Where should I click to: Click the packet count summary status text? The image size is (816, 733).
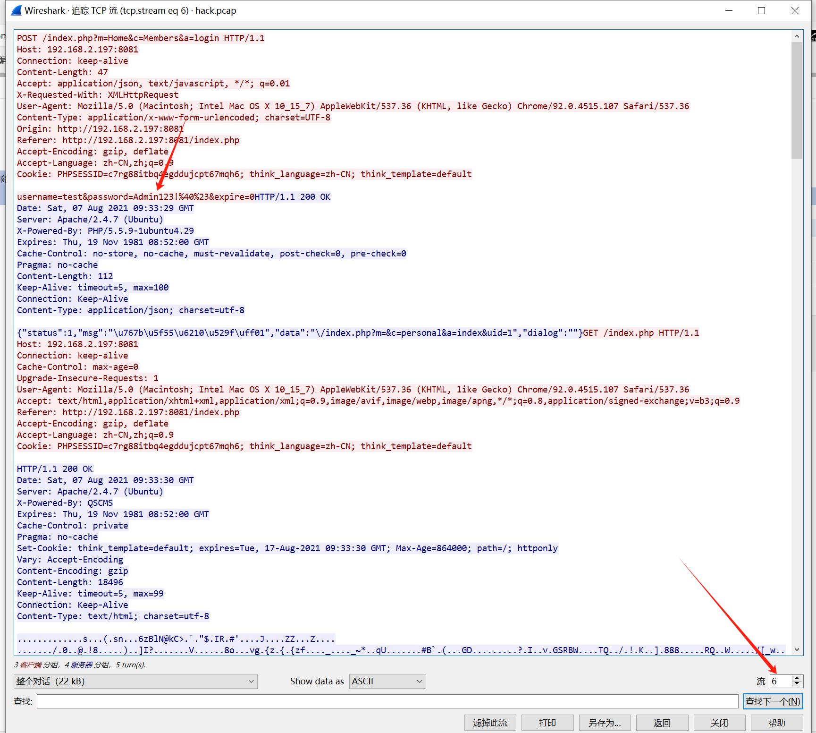[80, 665]
